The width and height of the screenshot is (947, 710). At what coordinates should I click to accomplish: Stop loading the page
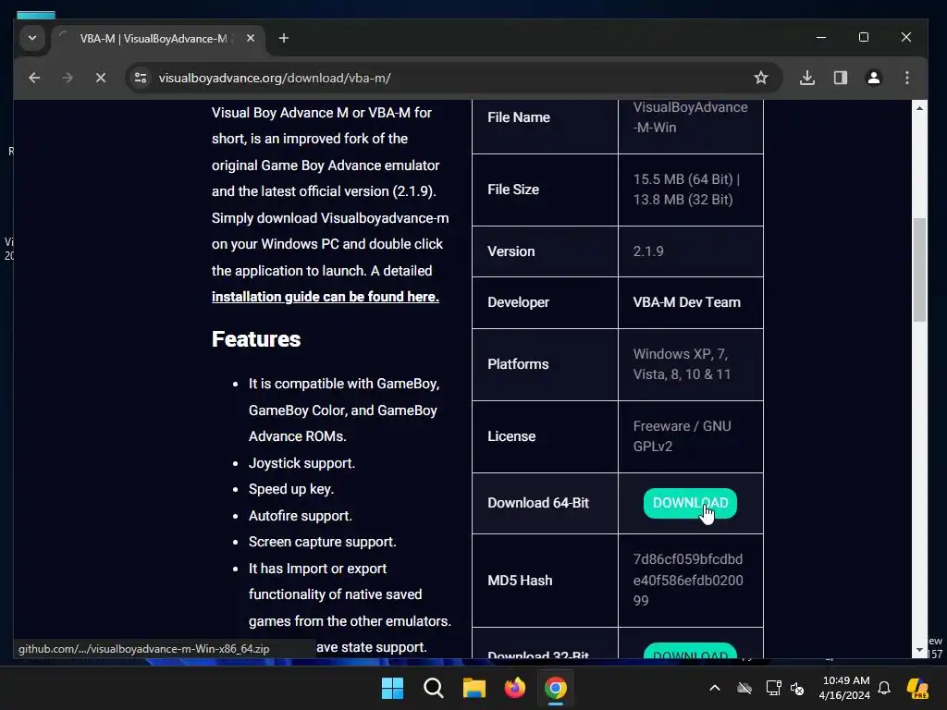pyautogui.click(x=101, y=78)
